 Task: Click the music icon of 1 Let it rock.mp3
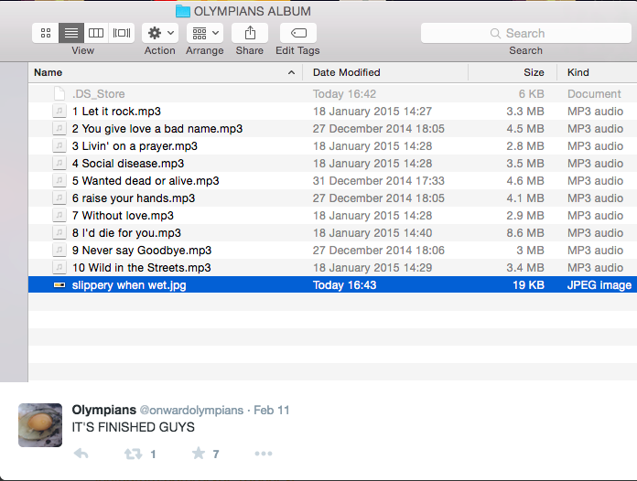tap(59, 112)
